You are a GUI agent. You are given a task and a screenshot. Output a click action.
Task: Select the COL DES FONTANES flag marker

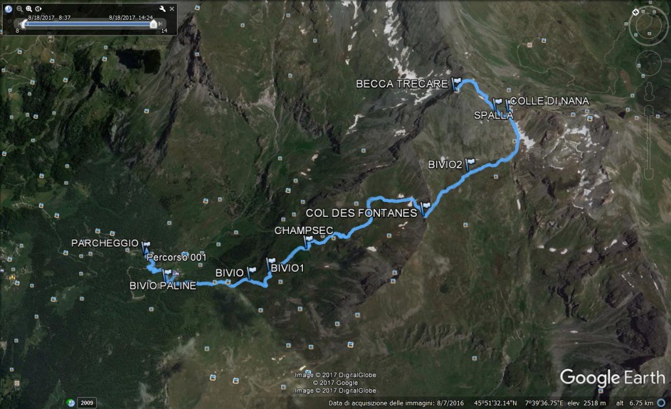click(425, 208)
